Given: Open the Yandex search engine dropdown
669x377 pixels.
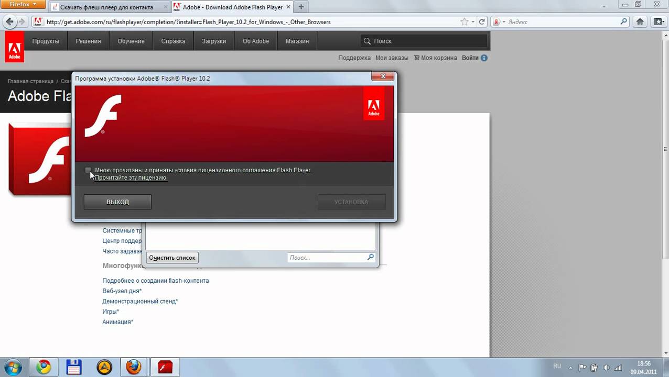Looking at the screenshot, I should [498, 22].
